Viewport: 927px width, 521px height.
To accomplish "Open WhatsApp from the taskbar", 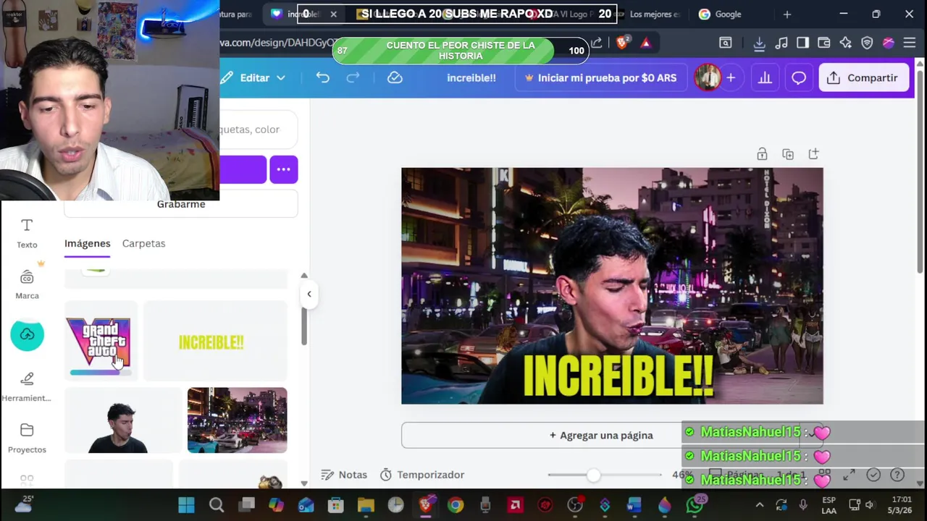I will (695, 505).
